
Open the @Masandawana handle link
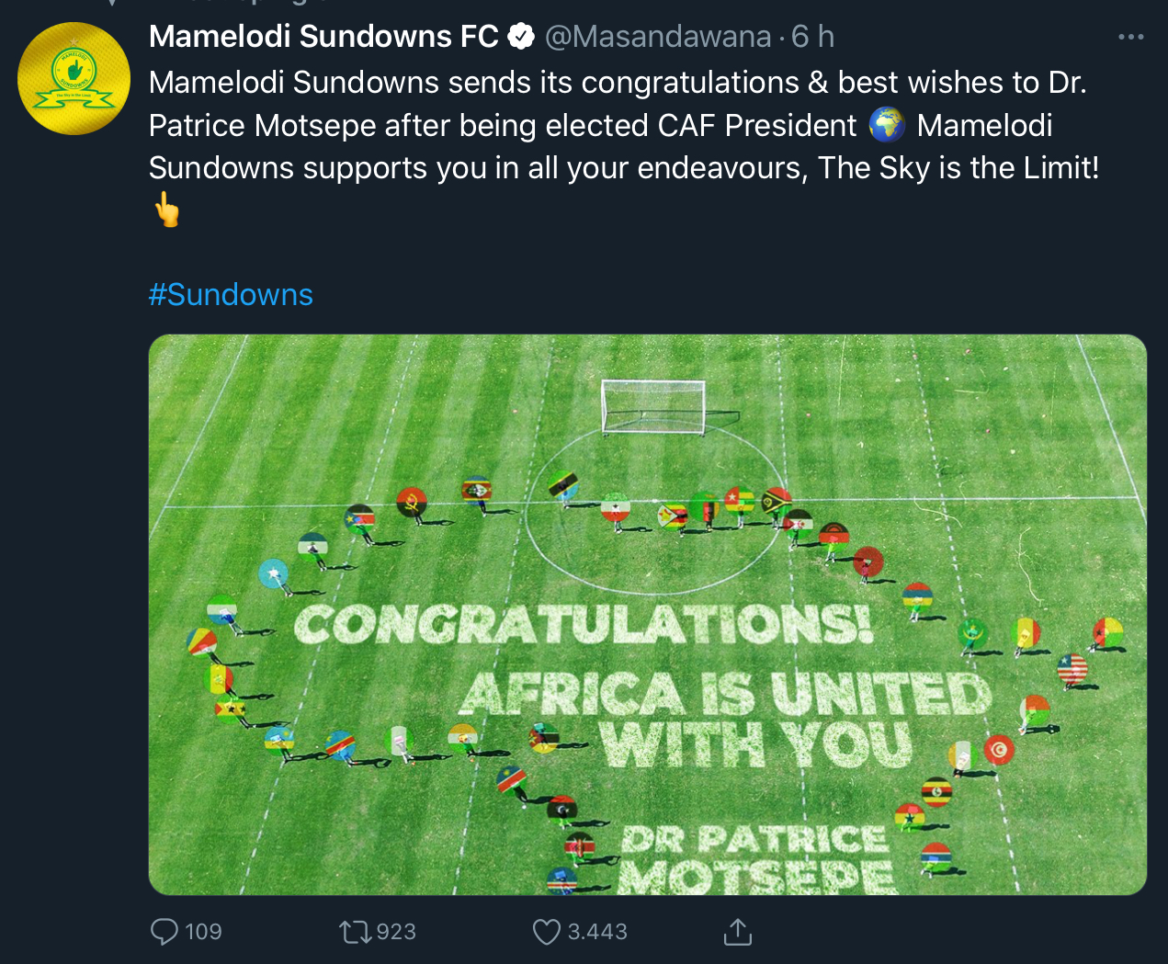(x=658, y=37)
